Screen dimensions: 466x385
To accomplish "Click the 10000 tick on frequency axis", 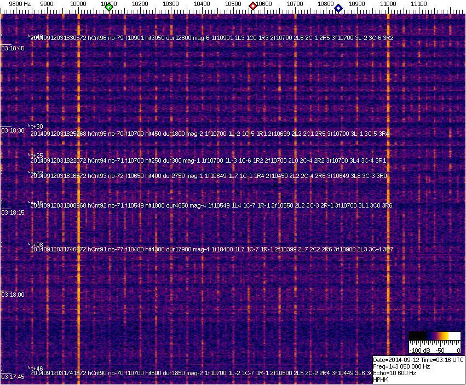I will 79,4.
